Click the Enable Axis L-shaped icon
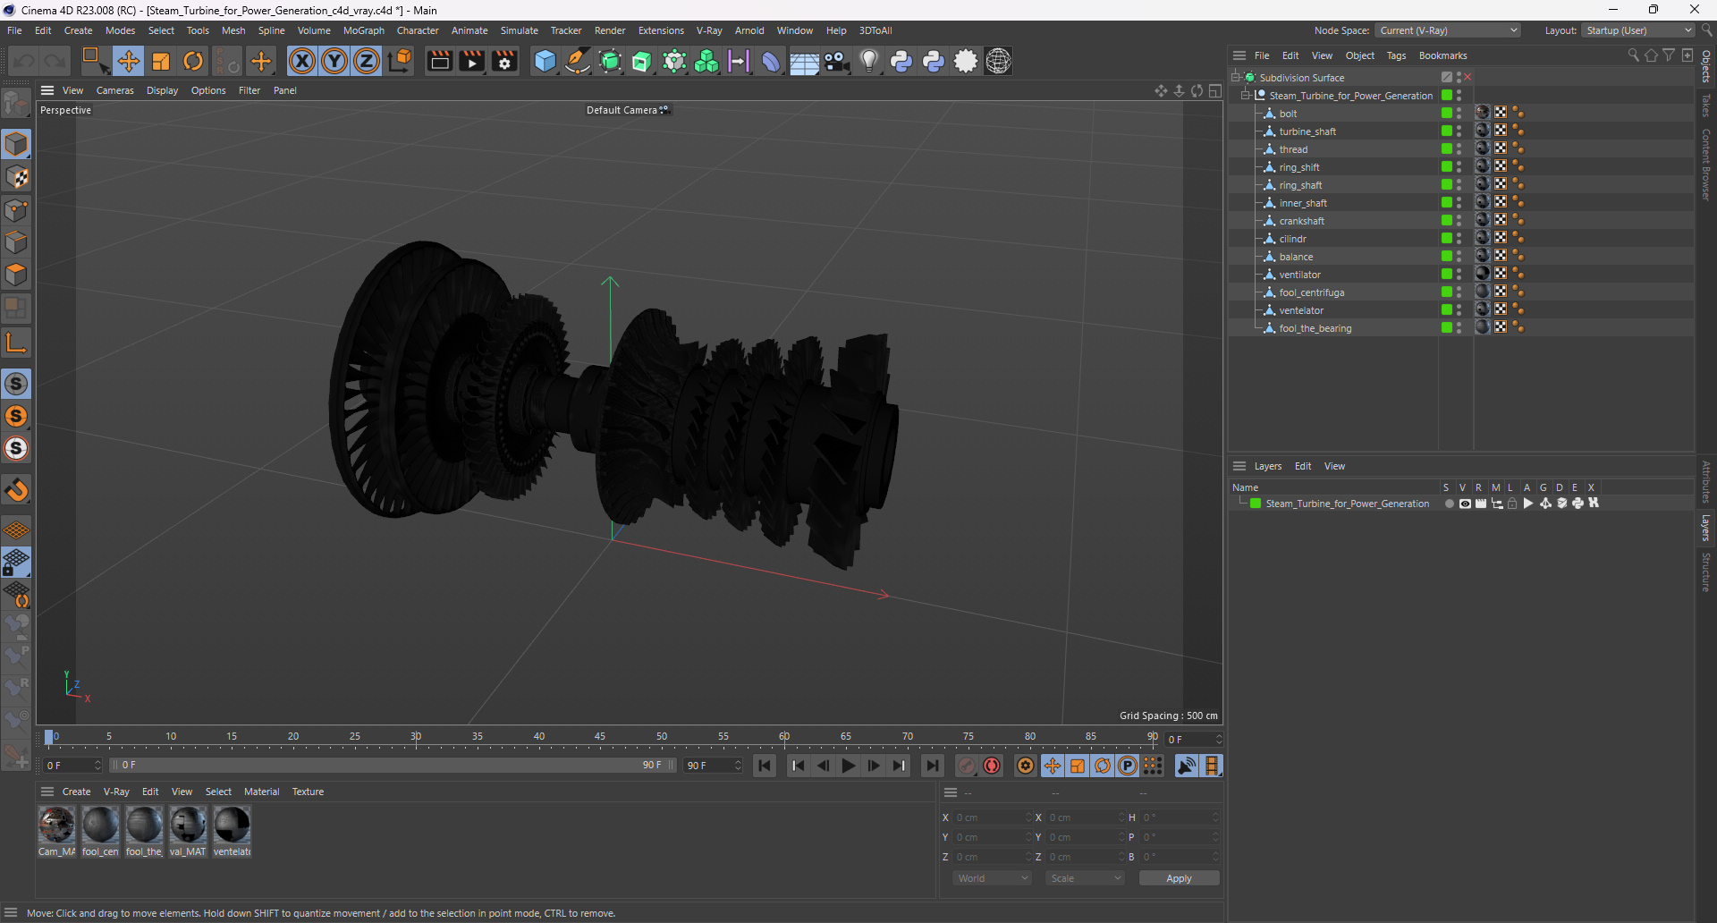The height and width of the screenshot is (923, 1717). tap(16, 343)
